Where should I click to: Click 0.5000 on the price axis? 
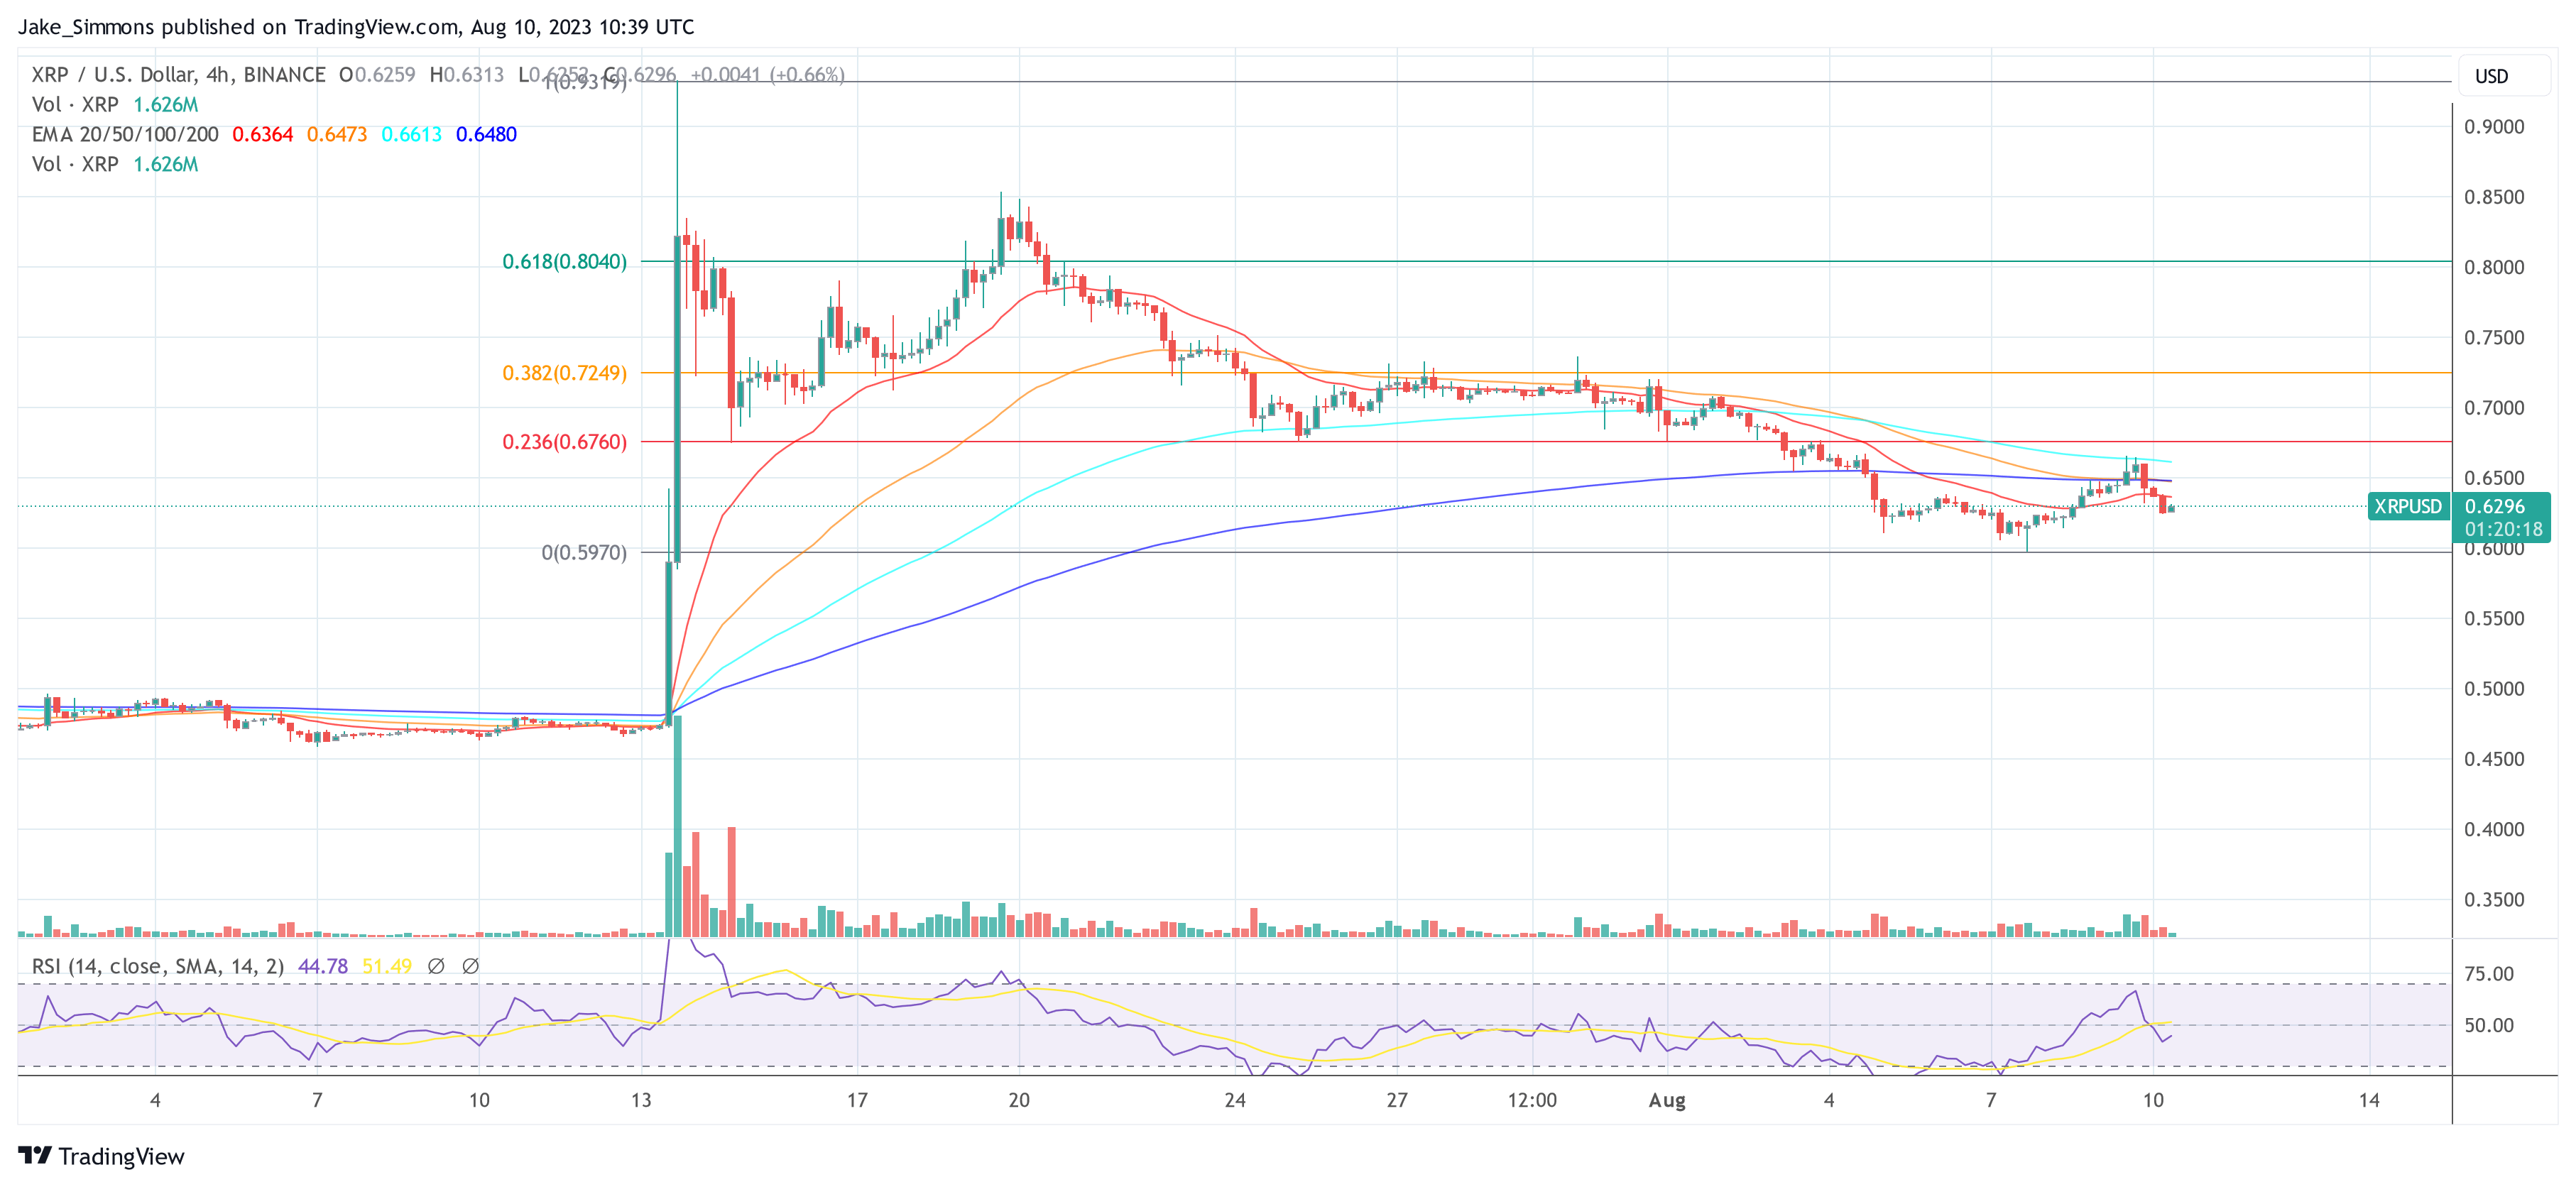coord(2494,688)
